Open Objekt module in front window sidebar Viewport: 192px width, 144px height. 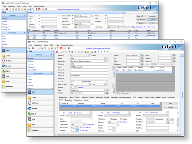pyautogui.click(x=40, y=114)
